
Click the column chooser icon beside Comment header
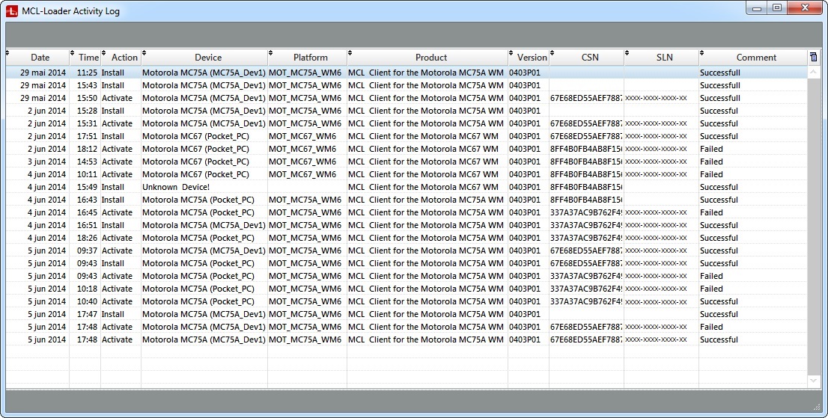[813, 57]
